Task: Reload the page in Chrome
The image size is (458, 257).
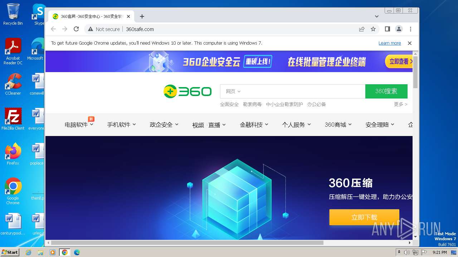Action: point(76,29)
